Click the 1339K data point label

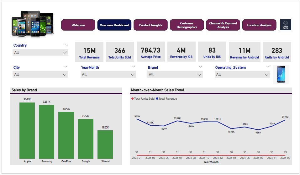tap(177, 118)
